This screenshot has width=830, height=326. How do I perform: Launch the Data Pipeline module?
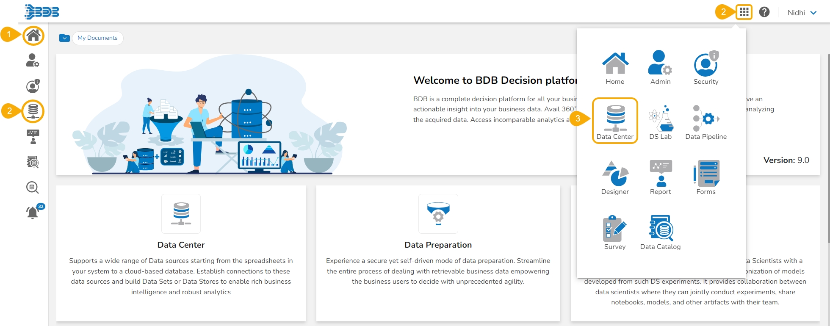point(706,122)
